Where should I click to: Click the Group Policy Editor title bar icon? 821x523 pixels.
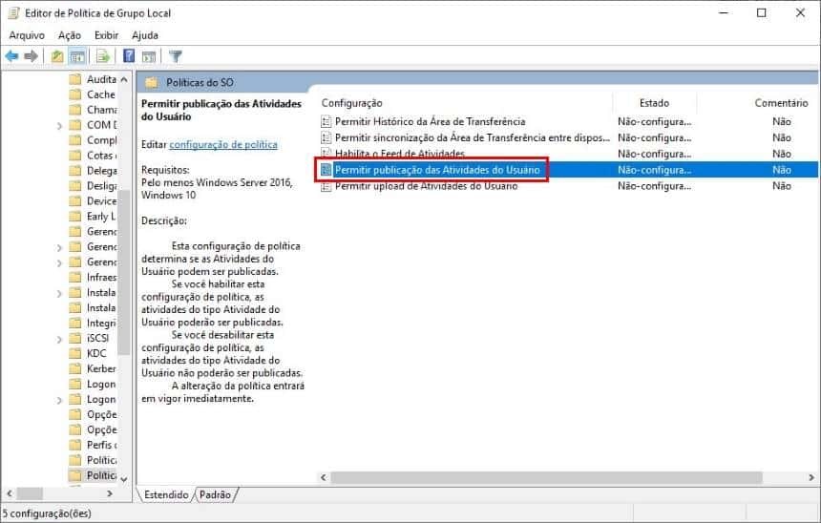(13, 13)
